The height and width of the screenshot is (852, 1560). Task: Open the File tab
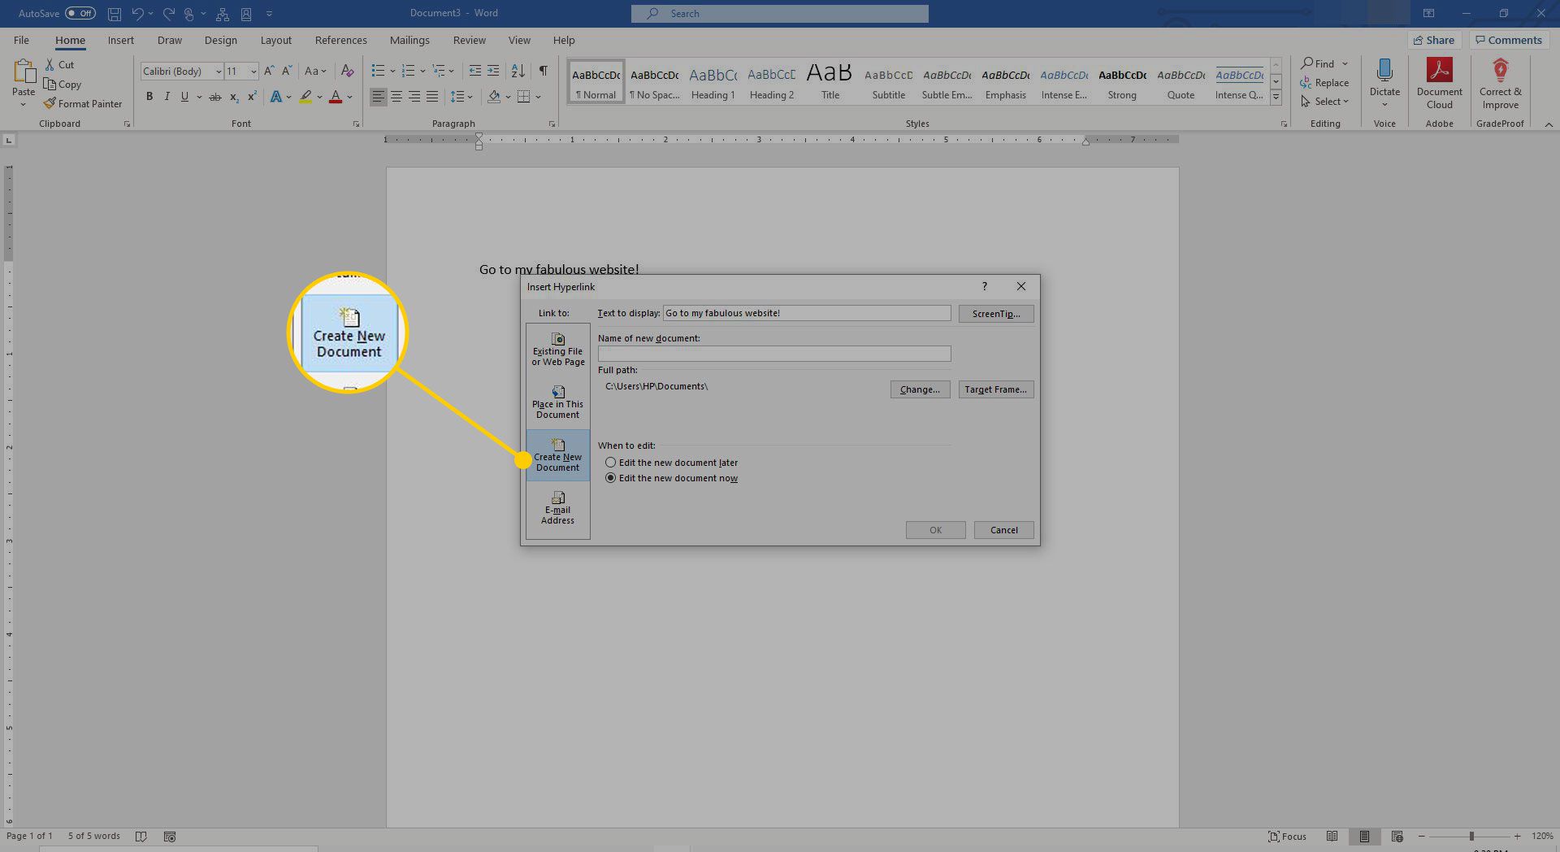pos(21,40)
